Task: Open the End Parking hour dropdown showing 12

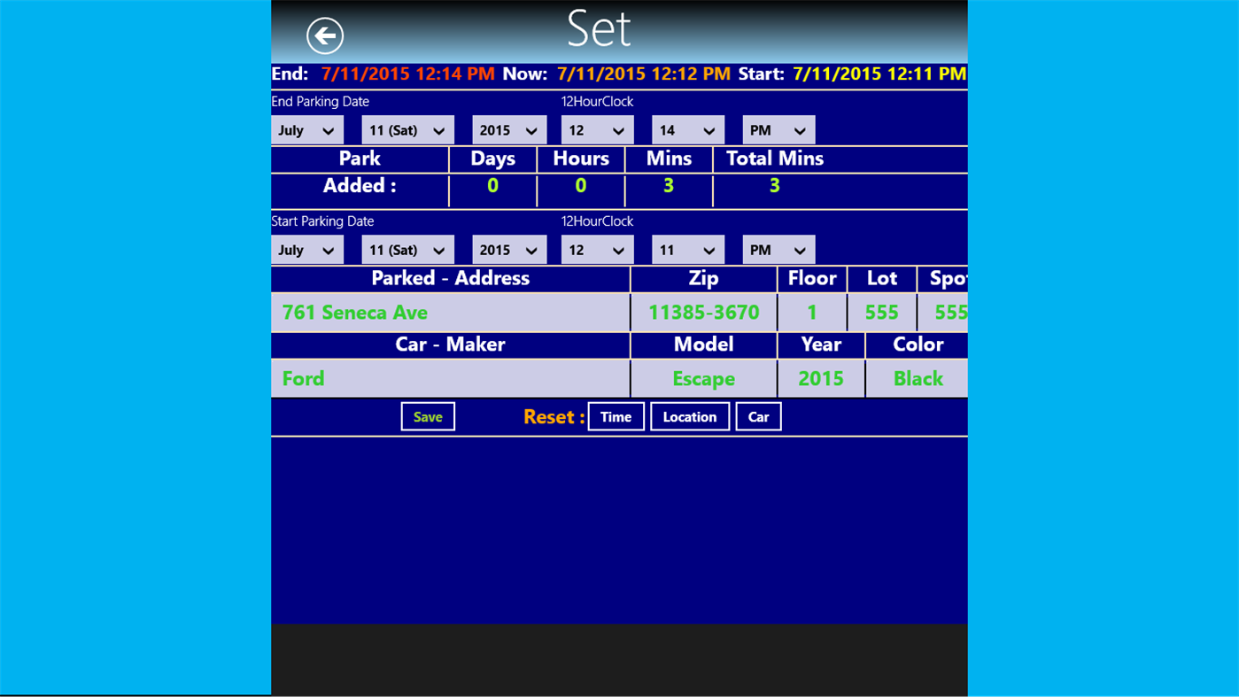Action: click(596, 129)
